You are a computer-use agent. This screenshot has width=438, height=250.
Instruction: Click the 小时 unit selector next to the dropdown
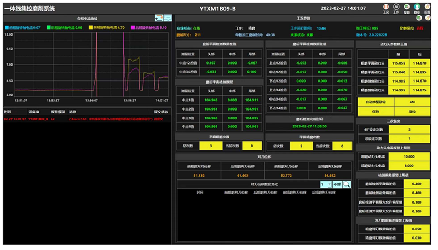point(337,185)
